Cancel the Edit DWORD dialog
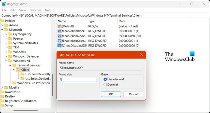The width and height of the screenshot is (210, 113). pyautogui.click(x=133, y=94)
